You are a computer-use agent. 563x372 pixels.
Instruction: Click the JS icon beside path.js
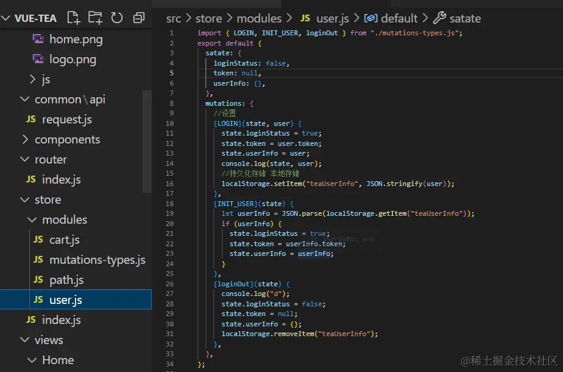coord(38,280)
